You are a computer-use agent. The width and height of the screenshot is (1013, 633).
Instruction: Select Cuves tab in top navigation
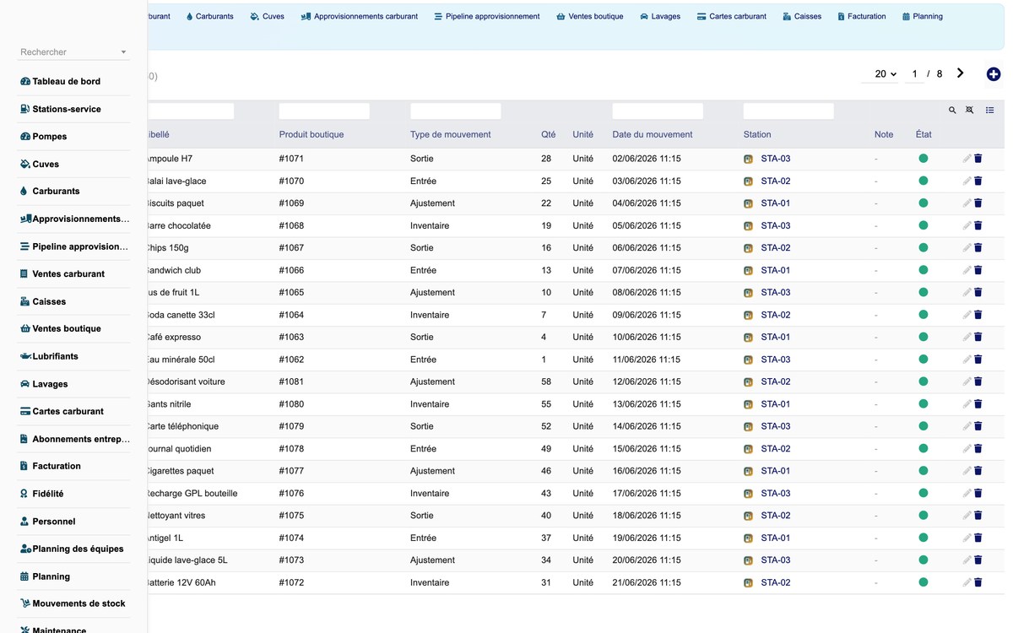(268, 16)
